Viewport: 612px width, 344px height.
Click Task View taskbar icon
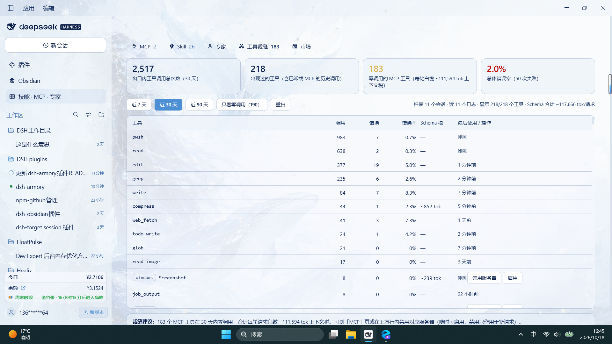[333, 334]
